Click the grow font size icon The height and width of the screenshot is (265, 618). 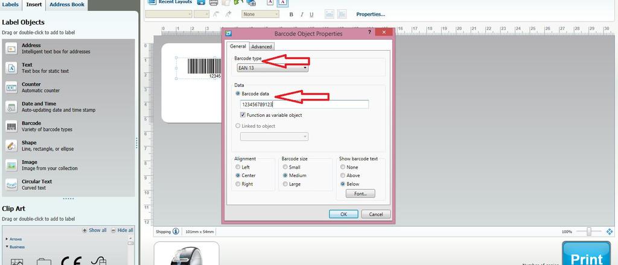228,14
